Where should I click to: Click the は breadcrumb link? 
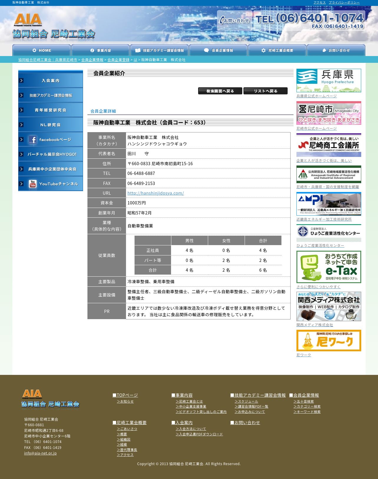pyautogui.click(x=135, y=60)
